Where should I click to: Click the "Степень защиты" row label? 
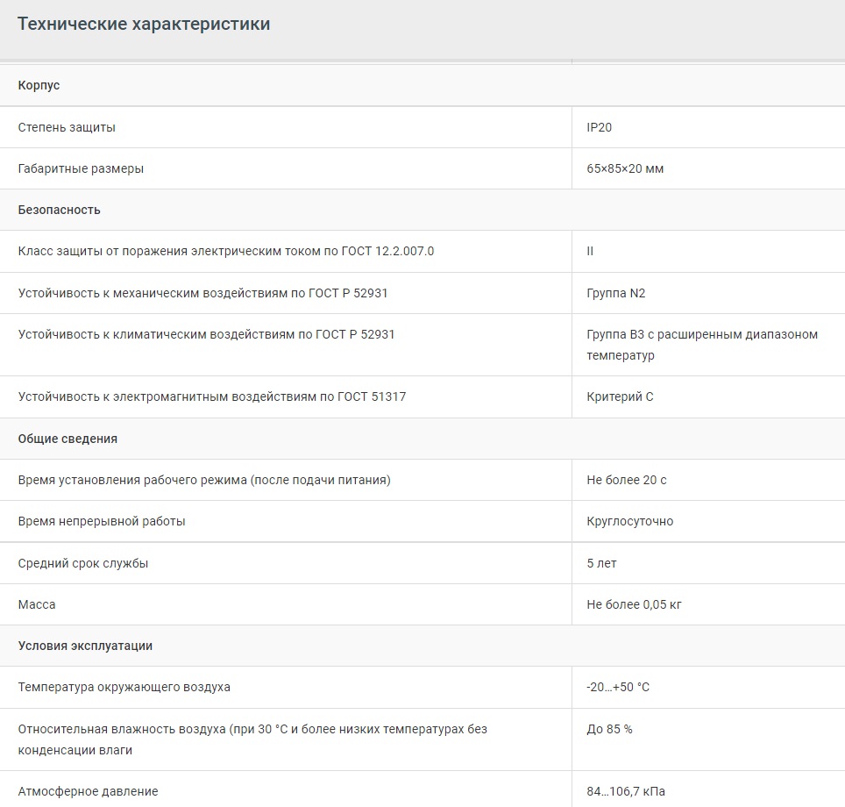(x=67, y=127)
